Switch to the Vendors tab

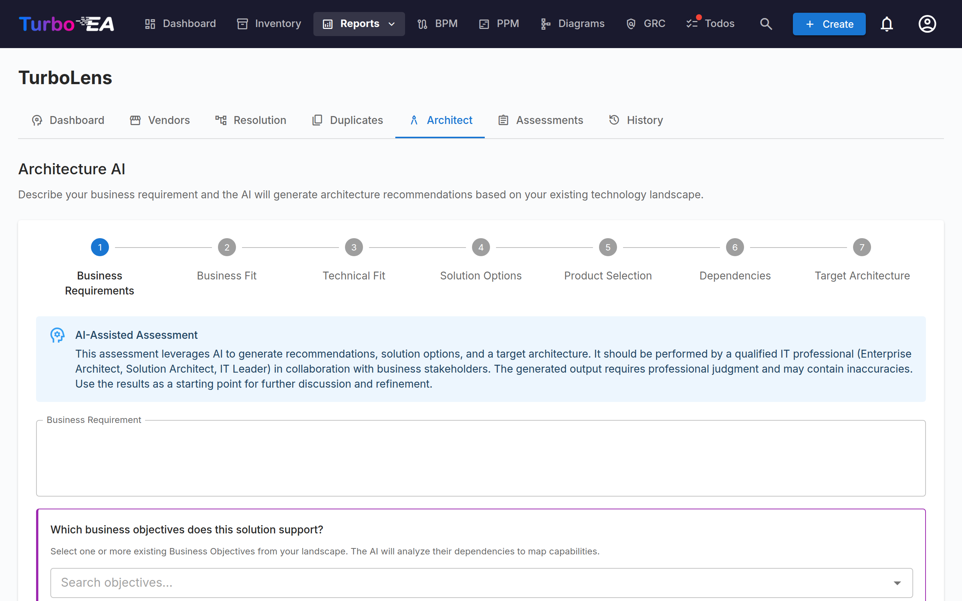(160, 120)
